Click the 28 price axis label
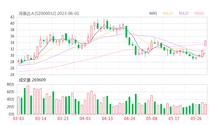This screenshot has width=210, height=125. pyautogui.click(x=12, y=62)
